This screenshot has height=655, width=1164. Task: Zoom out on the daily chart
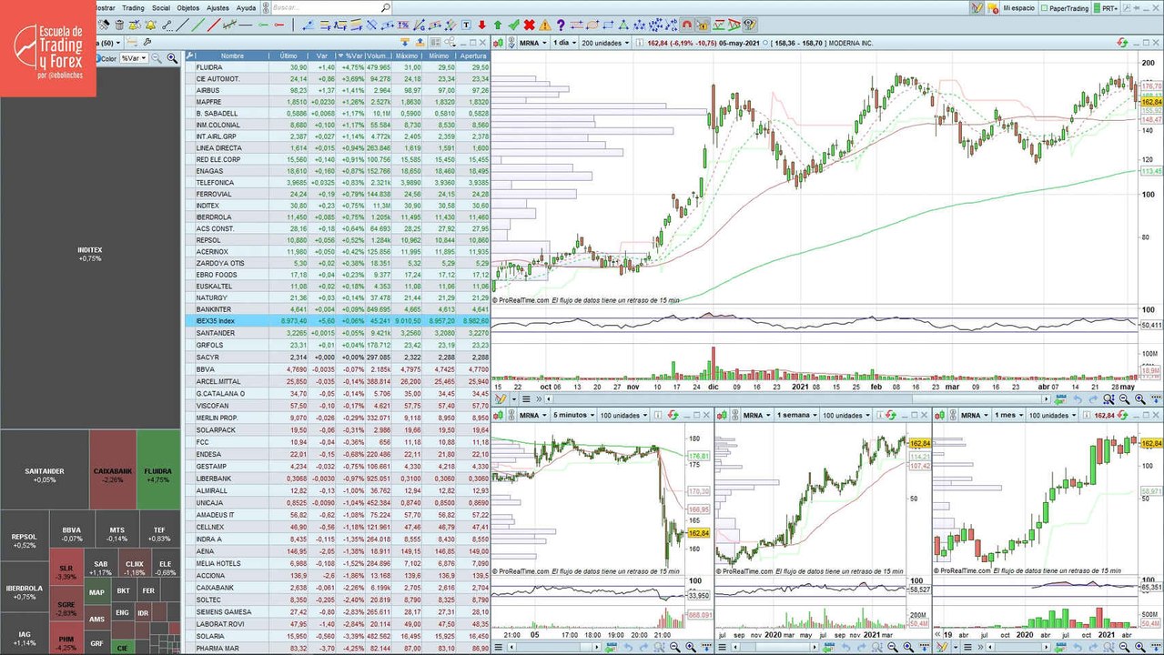coord(1125,399)
